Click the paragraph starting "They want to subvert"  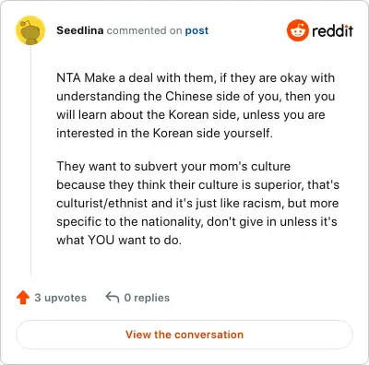click(x=197, y=203)
